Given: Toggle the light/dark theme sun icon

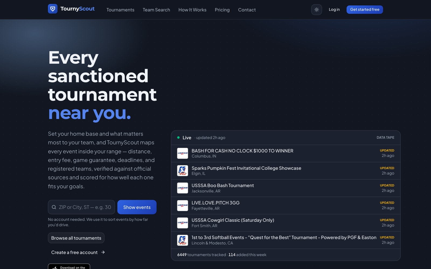Looking at the screenshot, I should tap(317, 10).
